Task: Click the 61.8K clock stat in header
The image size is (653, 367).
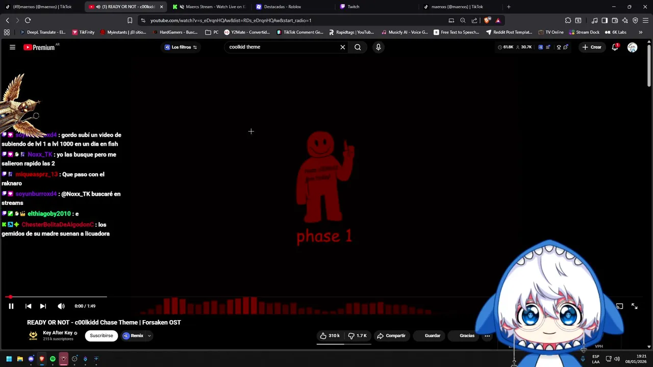Action: [x=506, y=47]
